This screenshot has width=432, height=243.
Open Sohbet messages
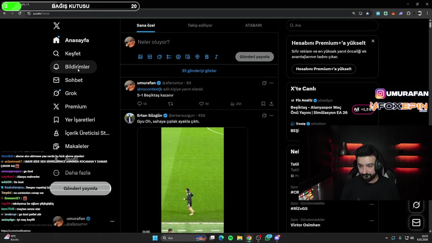pos(68,80)
